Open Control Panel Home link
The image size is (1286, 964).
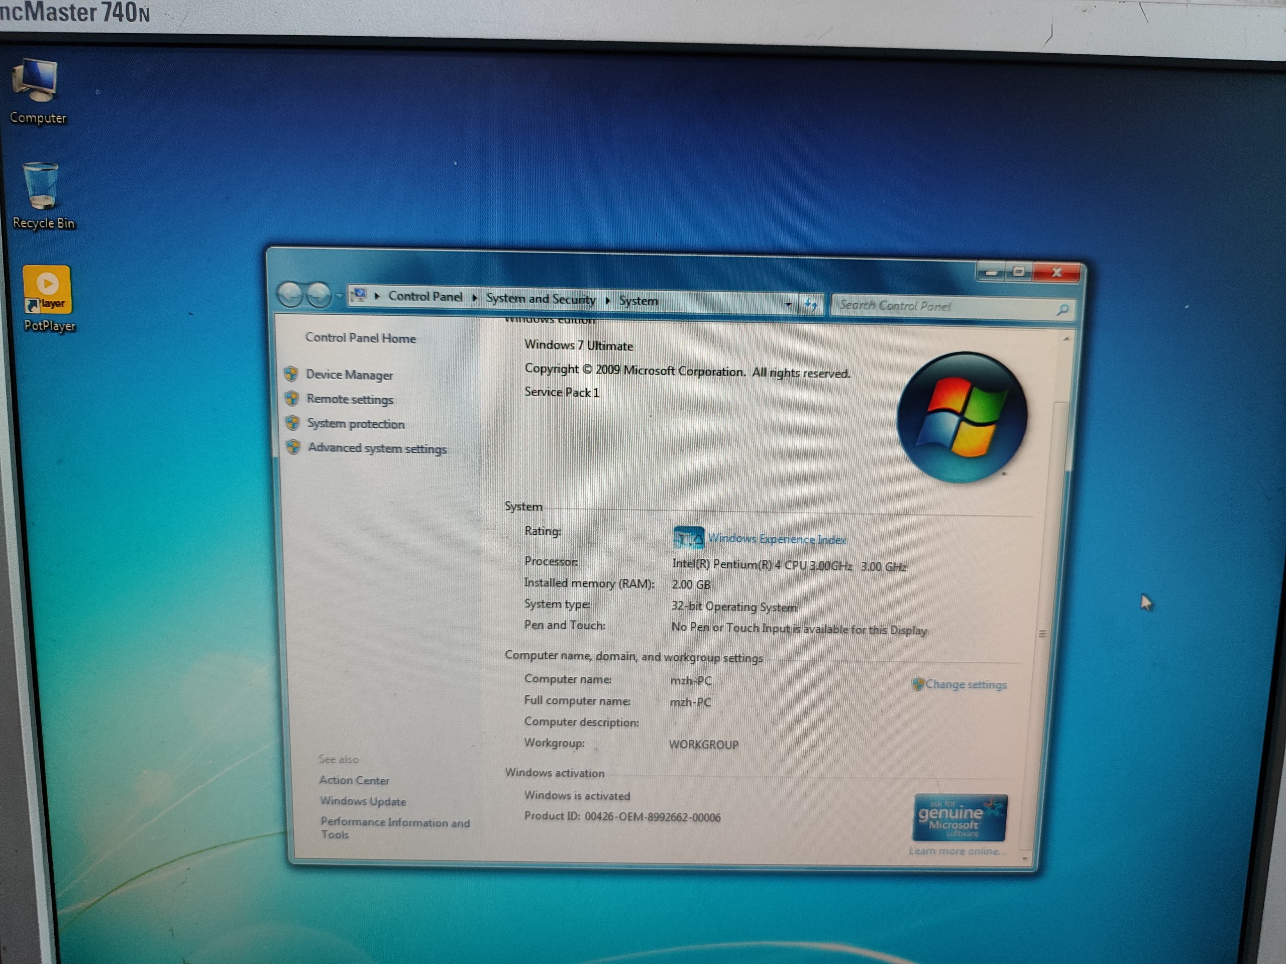[361, 338]
